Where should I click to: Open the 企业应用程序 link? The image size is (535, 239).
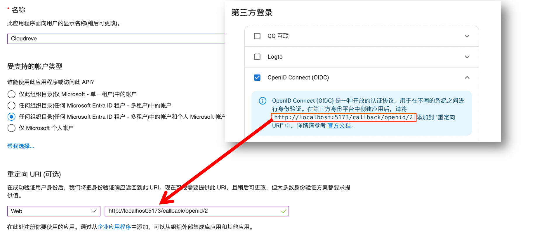(x=114, y=227)
